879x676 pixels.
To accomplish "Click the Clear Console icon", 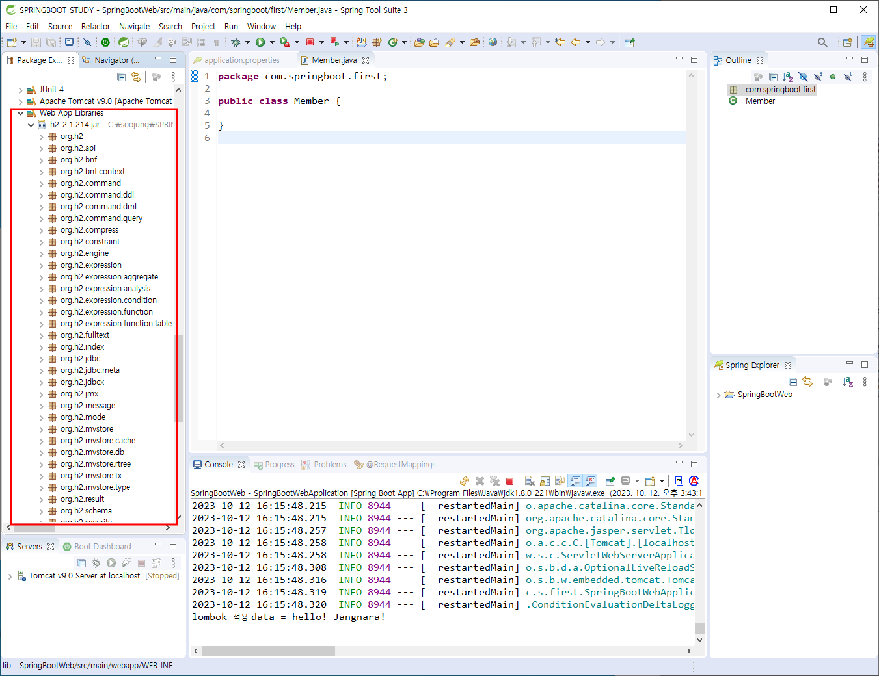I will point(530,481).
